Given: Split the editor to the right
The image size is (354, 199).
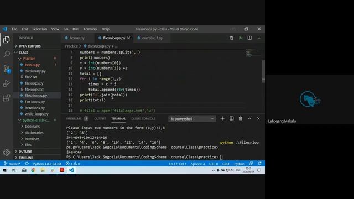Looking at the screenshot, I should point(249,38).
